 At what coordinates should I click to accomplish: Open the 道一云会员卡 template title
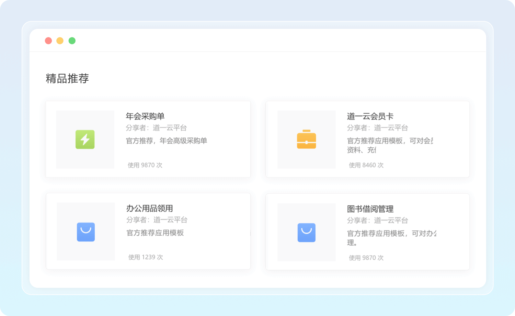(x=370, y=116)
